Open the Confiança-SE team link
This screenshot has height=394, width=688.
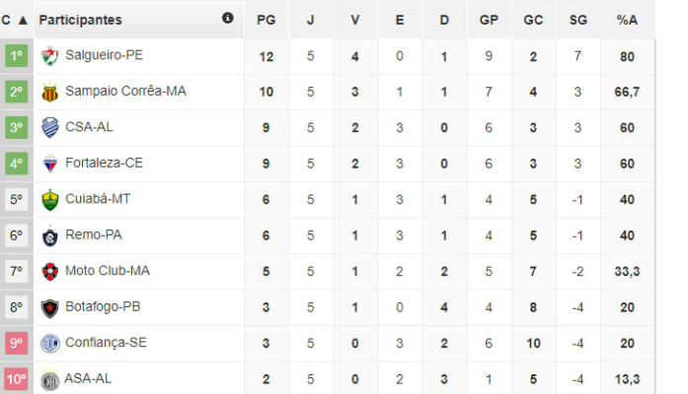pos(104,343)
